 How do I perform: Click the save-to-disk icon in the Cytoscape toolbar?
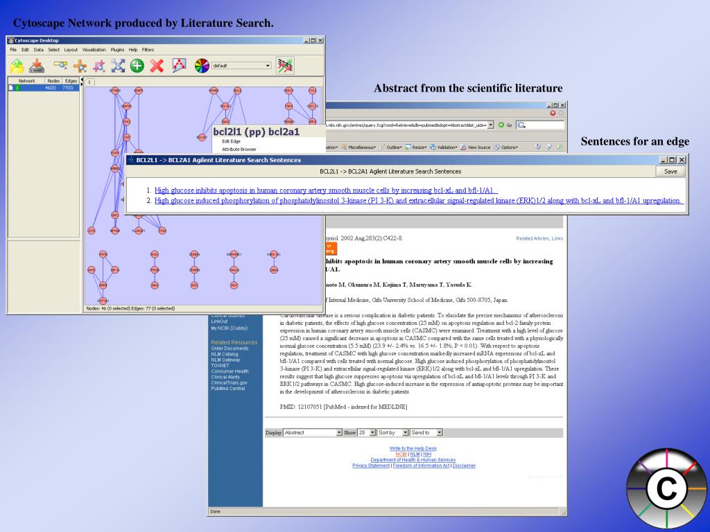point(37,66)
